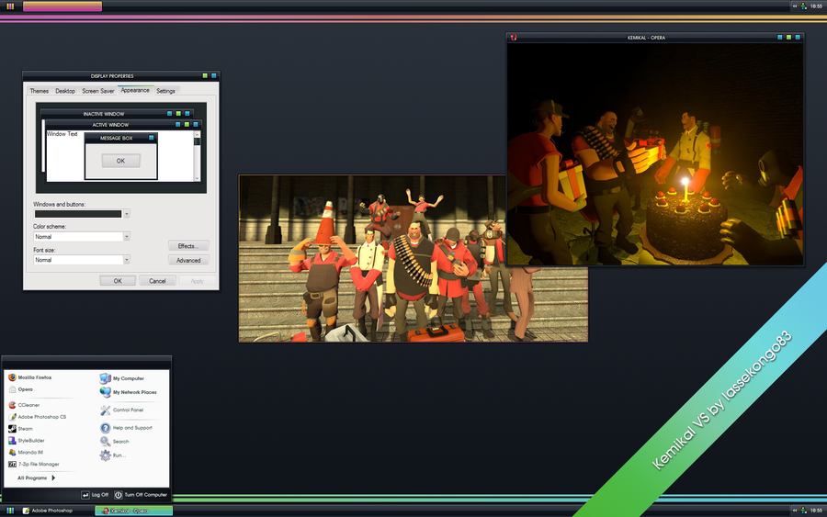Select the Appearance tab
827x517 pixels.
136,90
